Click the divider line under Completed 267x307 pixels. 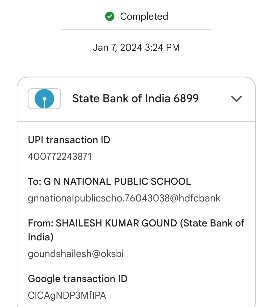click(x=136, y=29)
